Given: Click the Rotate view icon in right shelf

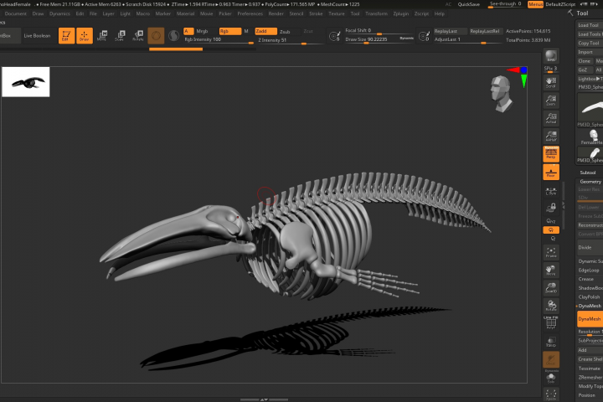Looking at the screenshot, I should pos(551,306).
